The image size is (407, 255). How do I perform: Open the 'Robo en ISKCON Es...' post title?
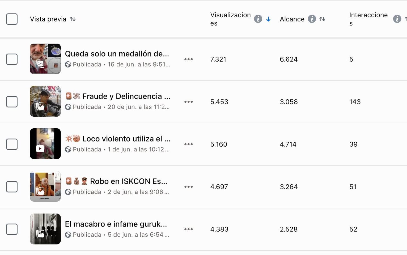(x=129, y=181)
